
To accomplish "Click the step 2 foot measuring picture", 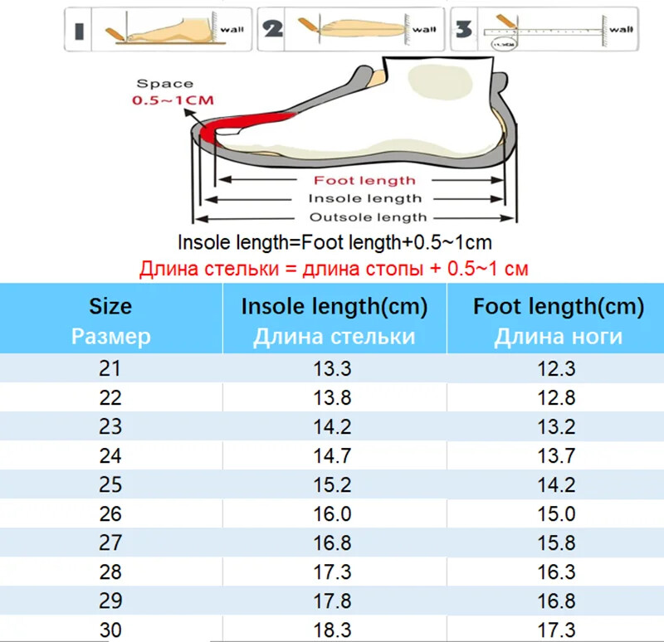I will tap(350, 29).
